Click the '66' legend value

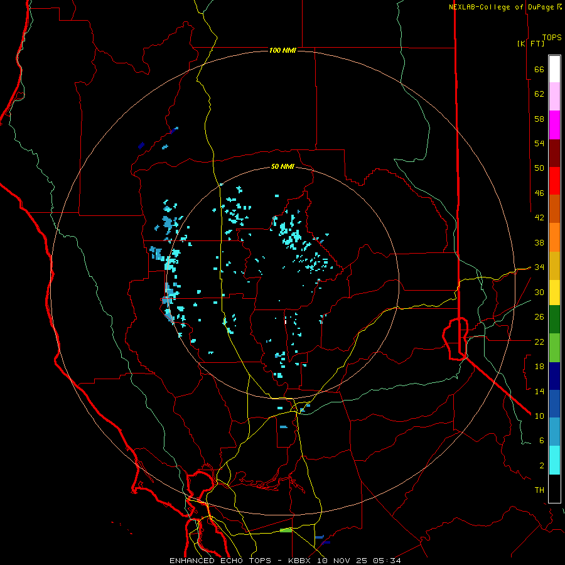[539, 70]
